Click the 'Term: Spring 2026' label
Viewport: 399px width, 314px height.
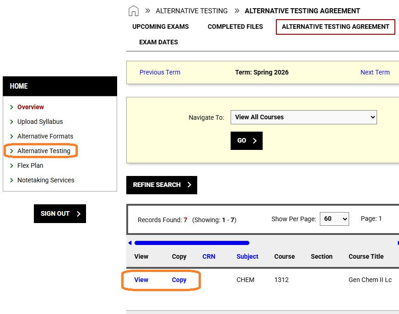(x=262, y=72)
